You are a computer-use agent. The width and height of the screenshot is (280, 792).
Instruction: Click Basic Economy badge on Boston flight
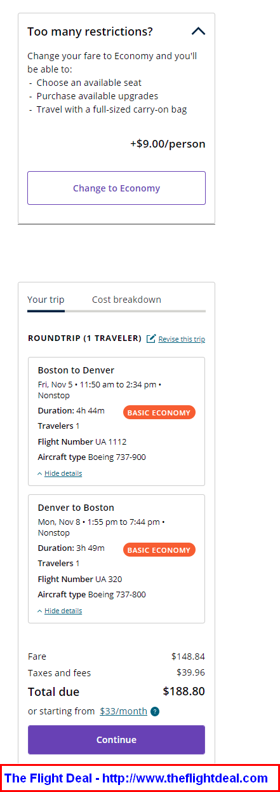pos(159,412)
